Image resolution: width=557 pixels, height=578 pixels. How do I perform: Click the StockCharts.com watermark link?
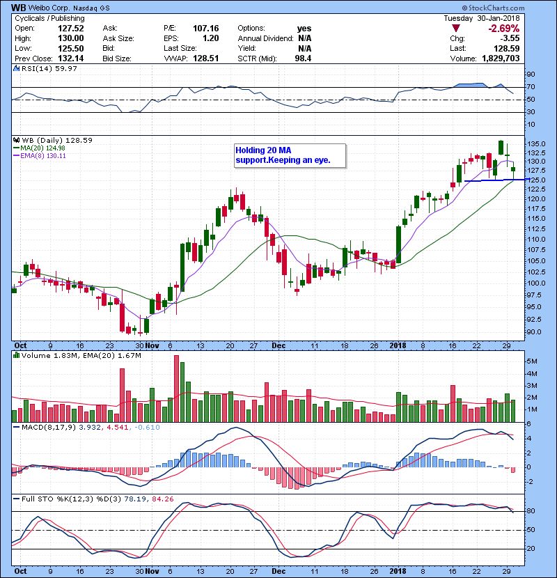(493, 8)
